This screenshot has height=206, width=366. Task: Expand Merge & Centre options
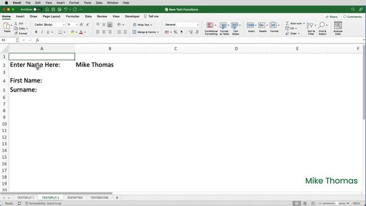(158, 32)
